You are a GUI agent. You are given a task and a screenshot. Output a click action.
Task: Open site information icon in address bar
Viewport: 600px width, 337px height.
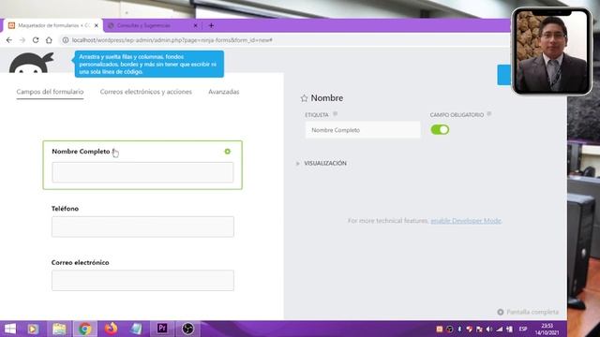click(66, 40)
